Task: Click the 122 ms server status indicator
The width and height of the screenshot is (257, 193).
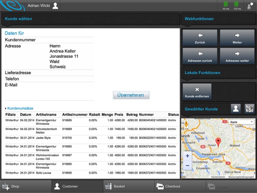Action: click(x=237, y=6)
